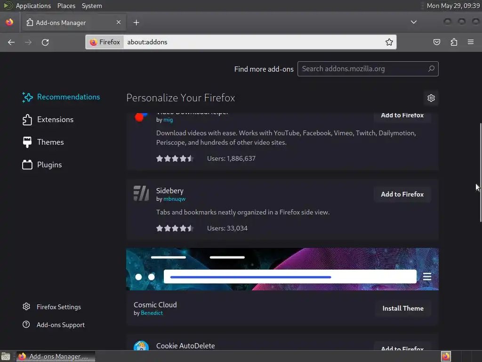Click the 'Personalize Your Firefox' heading

(180, 98)
